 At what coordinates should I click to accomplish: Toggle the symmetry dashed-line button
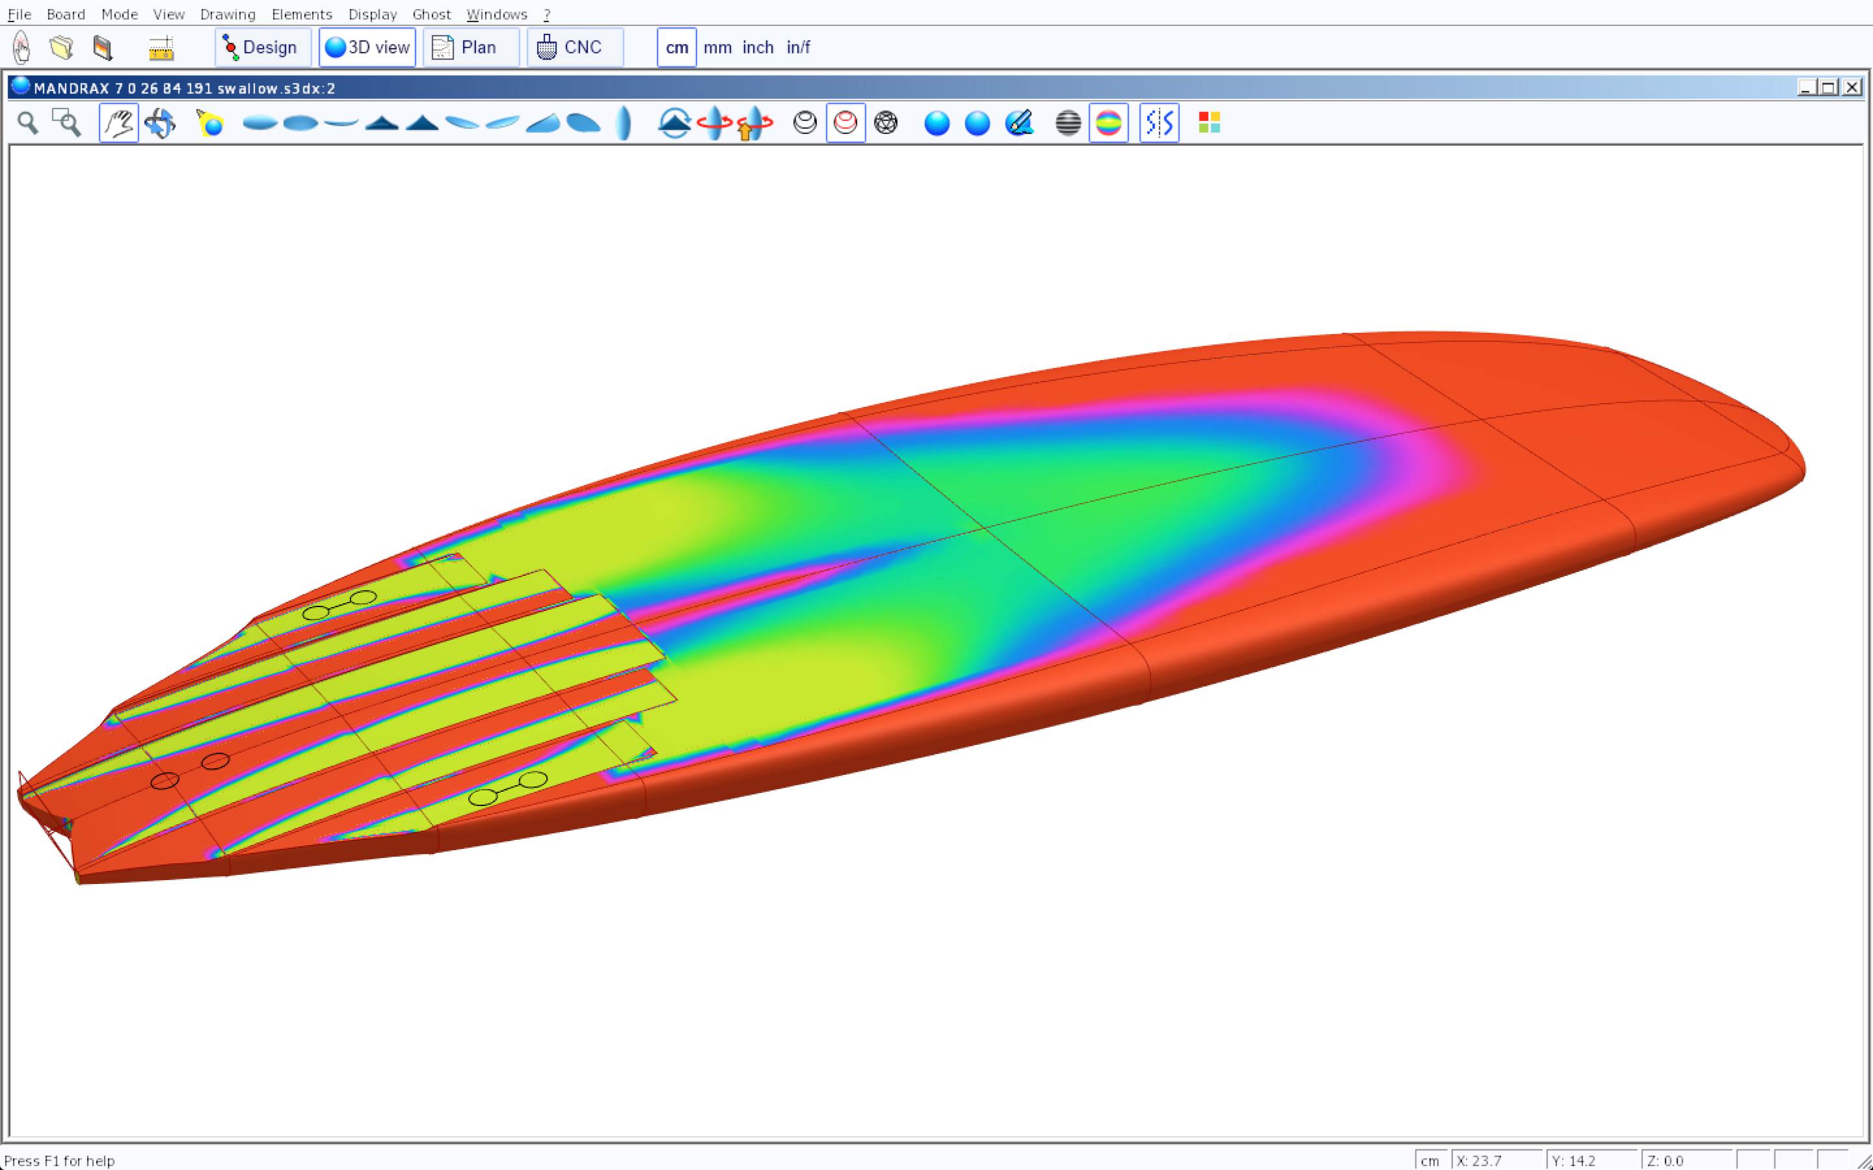tap(1159, 123)
